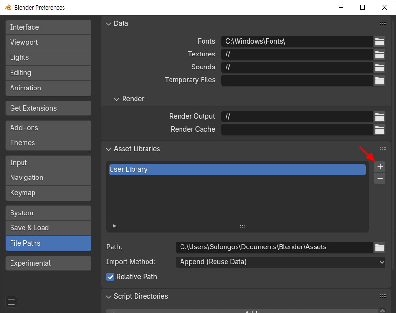Open the Lights preferences tab
This screenshot has height=313, width=396.
pos(48,57)
